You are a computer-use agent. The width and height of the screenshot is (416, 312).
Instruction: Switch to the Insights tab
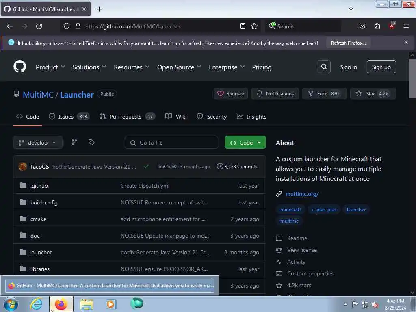tap(251, 117)
